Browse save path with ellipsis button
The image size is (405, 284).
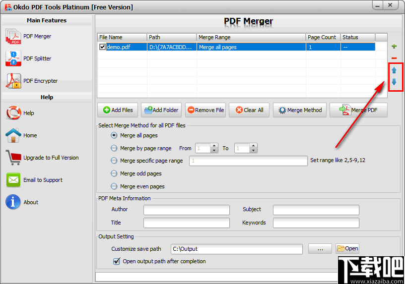320,249
